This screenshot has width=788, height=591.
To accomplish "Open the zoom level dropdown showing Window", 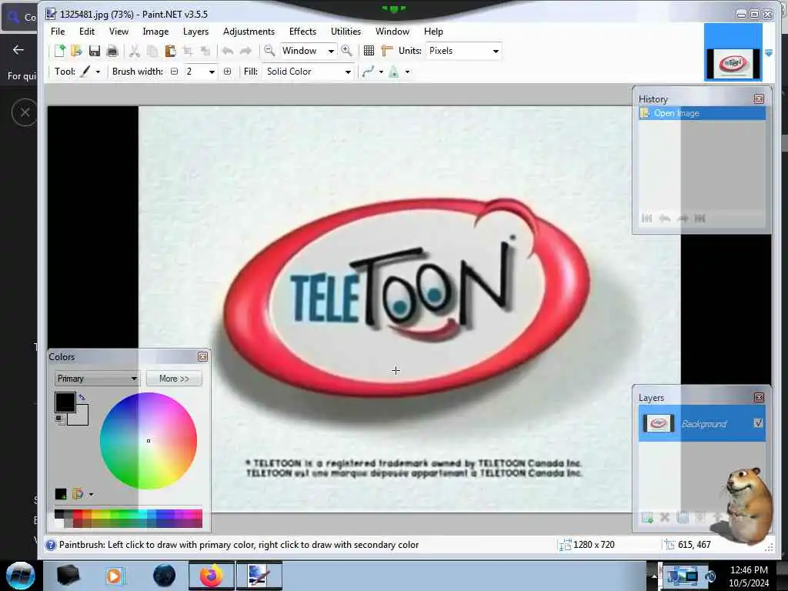I will (x=308, y=51).
